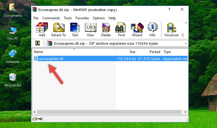Image resolution: width=217 pixels, height=128 pixels.
Task: Sort by the Type column header
Action: point(175,52)
